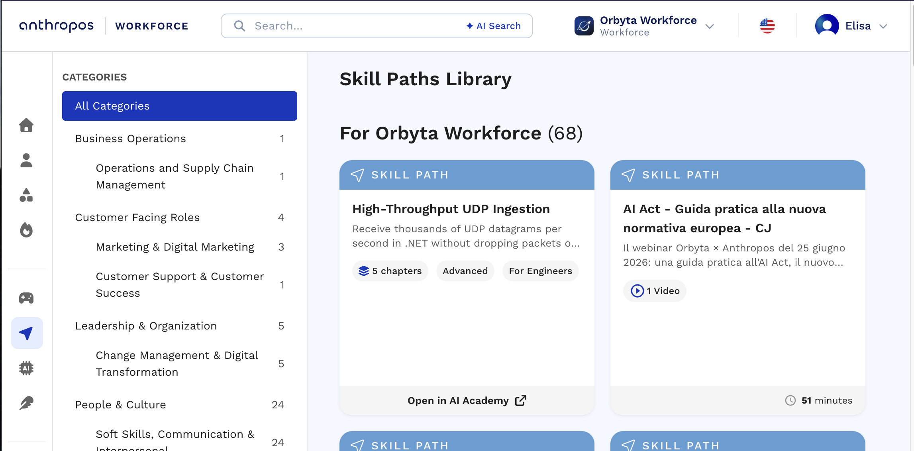Click the CATEGORIES panel heading

tap(94, 77)
